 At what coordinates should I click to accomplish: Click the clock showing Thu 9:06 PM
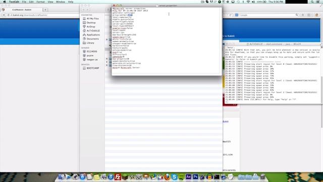pos(276,2)
